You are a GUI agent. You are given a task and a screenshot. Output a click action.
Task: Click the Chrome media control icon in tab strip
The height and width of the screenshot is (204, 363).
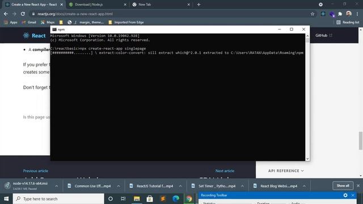320,5
